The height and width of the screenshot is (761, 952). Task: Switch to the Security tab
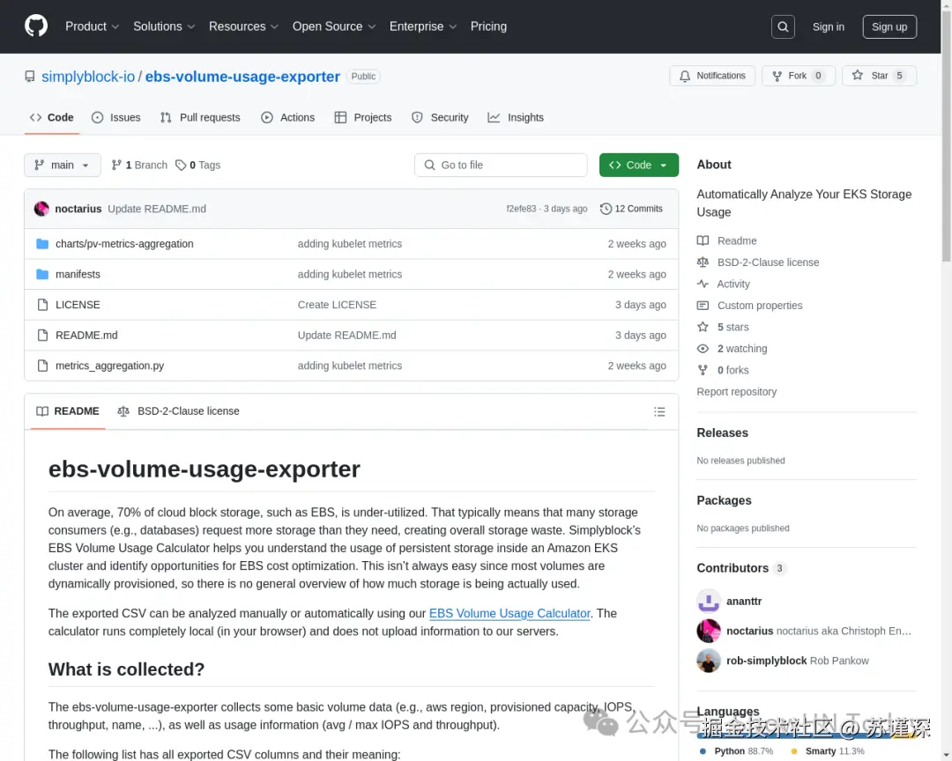click(x=440, y=118)
